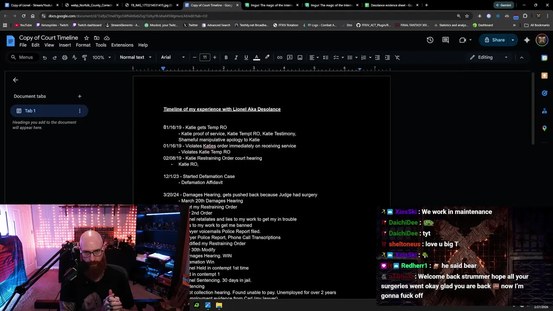Viewport: 553px width, 311px height.
Task: Open Google Maps side panel
Action: pos(544,128)
